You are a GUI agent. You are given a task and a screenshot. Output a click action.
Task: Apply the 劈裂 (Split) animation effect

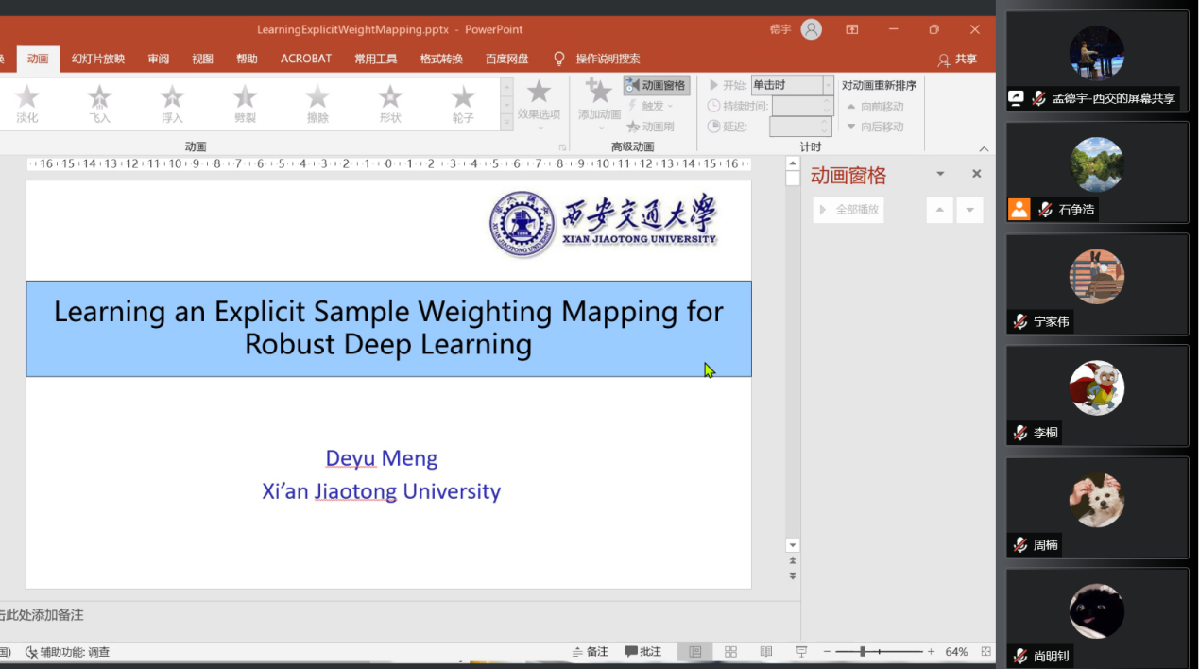pos(245,103)
